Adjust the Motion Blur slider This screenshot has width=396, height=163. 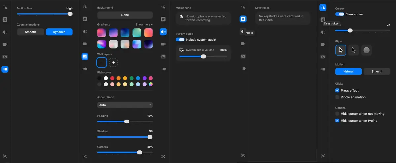coord(45,14)
